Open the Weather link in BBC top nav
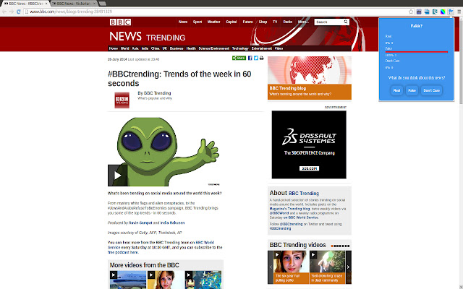Viewport: 463px width, 289px height. pos(214,22)
